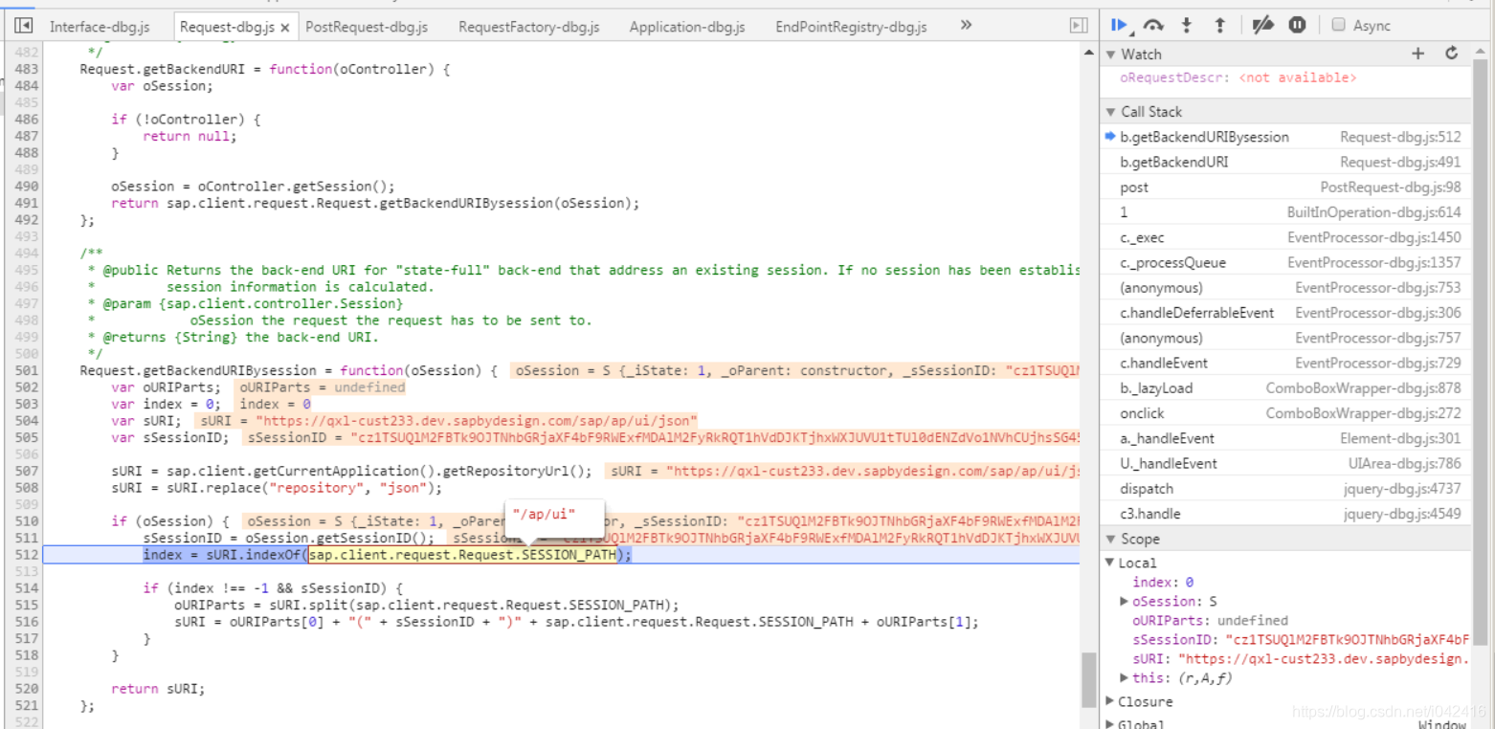Close the Request-dbg.js tab
The width and height of the screenshot is (1495, 729).
[x=285, y=28]
